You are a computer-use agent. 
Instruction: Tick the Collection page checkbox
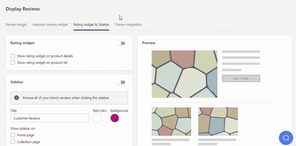tap(13, 142)
